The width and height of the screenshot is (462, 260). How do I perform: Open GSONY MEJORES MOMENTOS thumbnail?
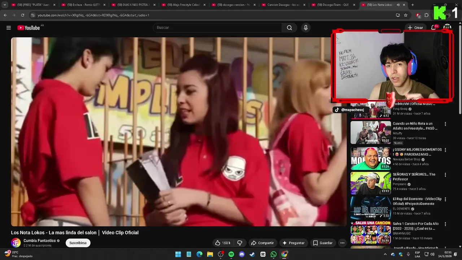371,158
